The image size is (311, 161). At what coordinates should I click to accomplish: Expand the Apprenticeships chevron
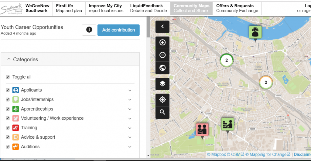click(x=130, y=109)
